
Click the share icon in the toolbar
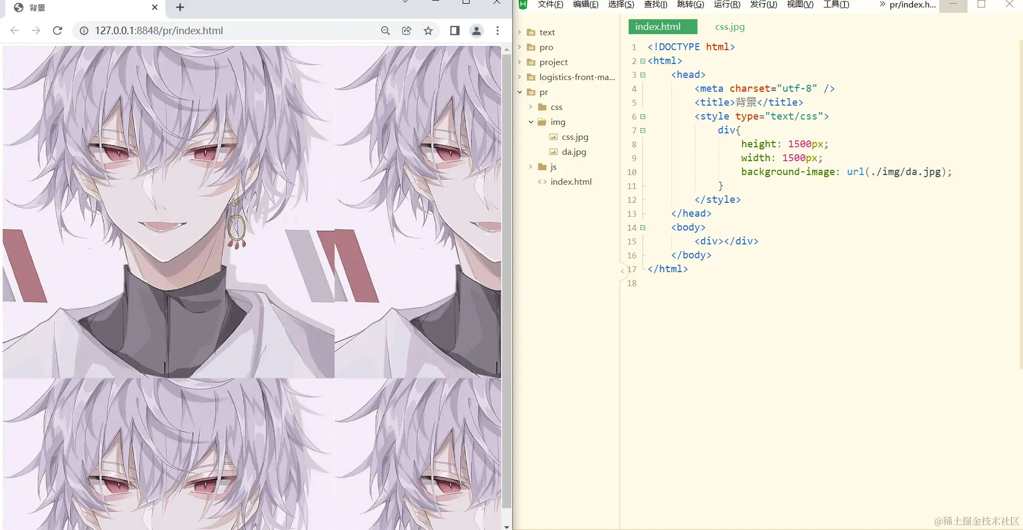point(407,30)
